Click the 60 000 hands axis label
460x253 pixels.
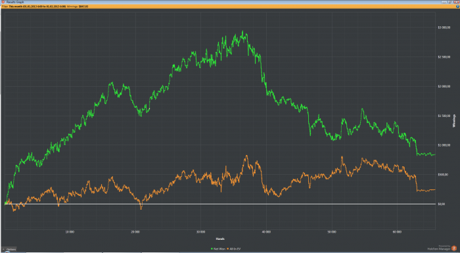(397, 232)
